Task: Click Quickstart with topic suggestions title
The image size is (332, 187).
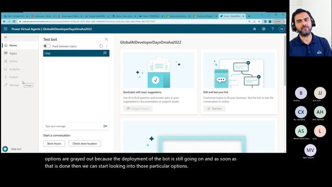Action: (142, 92)
